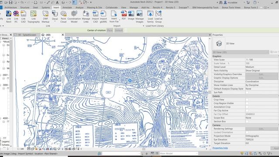Click the View Scale 1 : 100 field
279x157 pixels.
point(262,60)
